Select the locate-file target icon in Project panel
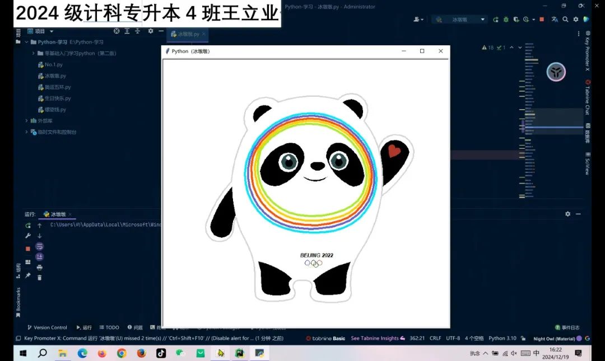605x361 pixels. coord(117,31)
